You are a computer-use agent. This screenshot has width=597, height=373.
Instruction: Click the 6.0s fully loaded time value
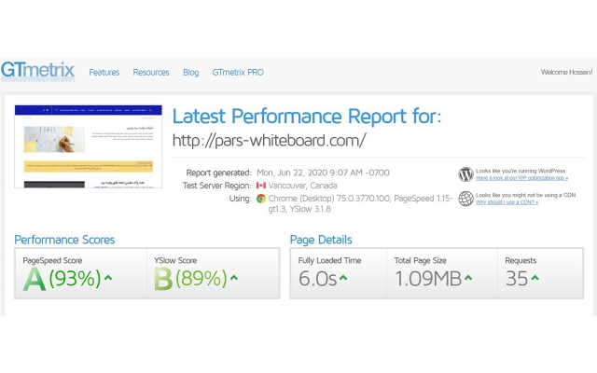(317, 279)
